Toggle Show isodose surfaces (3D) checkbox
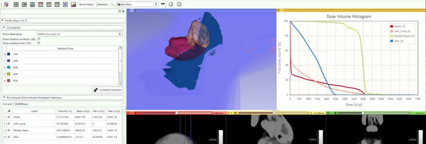426x144 pixels. 39,39
